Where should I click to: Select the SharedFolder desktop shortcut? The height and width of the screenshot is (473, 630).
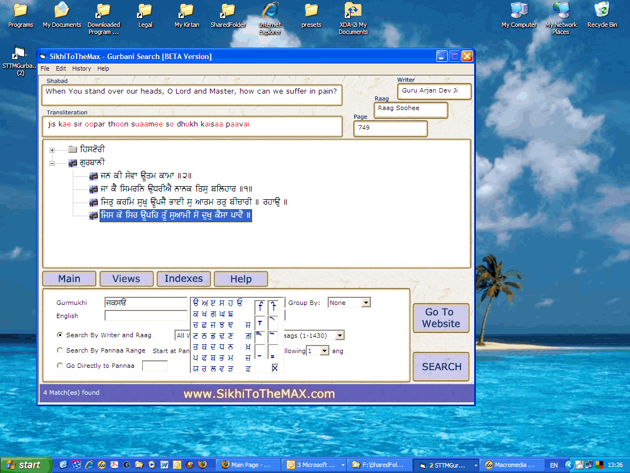coord(228,15)
